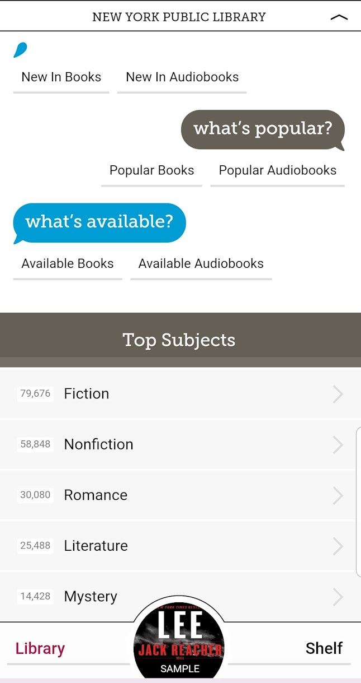The width and height of the screenshot is (361, 683).
Task: Open New In Audiobooks list
Action: (182, 77)
